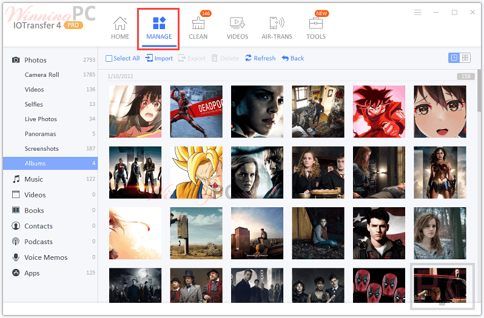Viewport: 484px width, 318px height.
Task: Select the Wonder Woman thumbnail
Action: (x=440, y=173)
